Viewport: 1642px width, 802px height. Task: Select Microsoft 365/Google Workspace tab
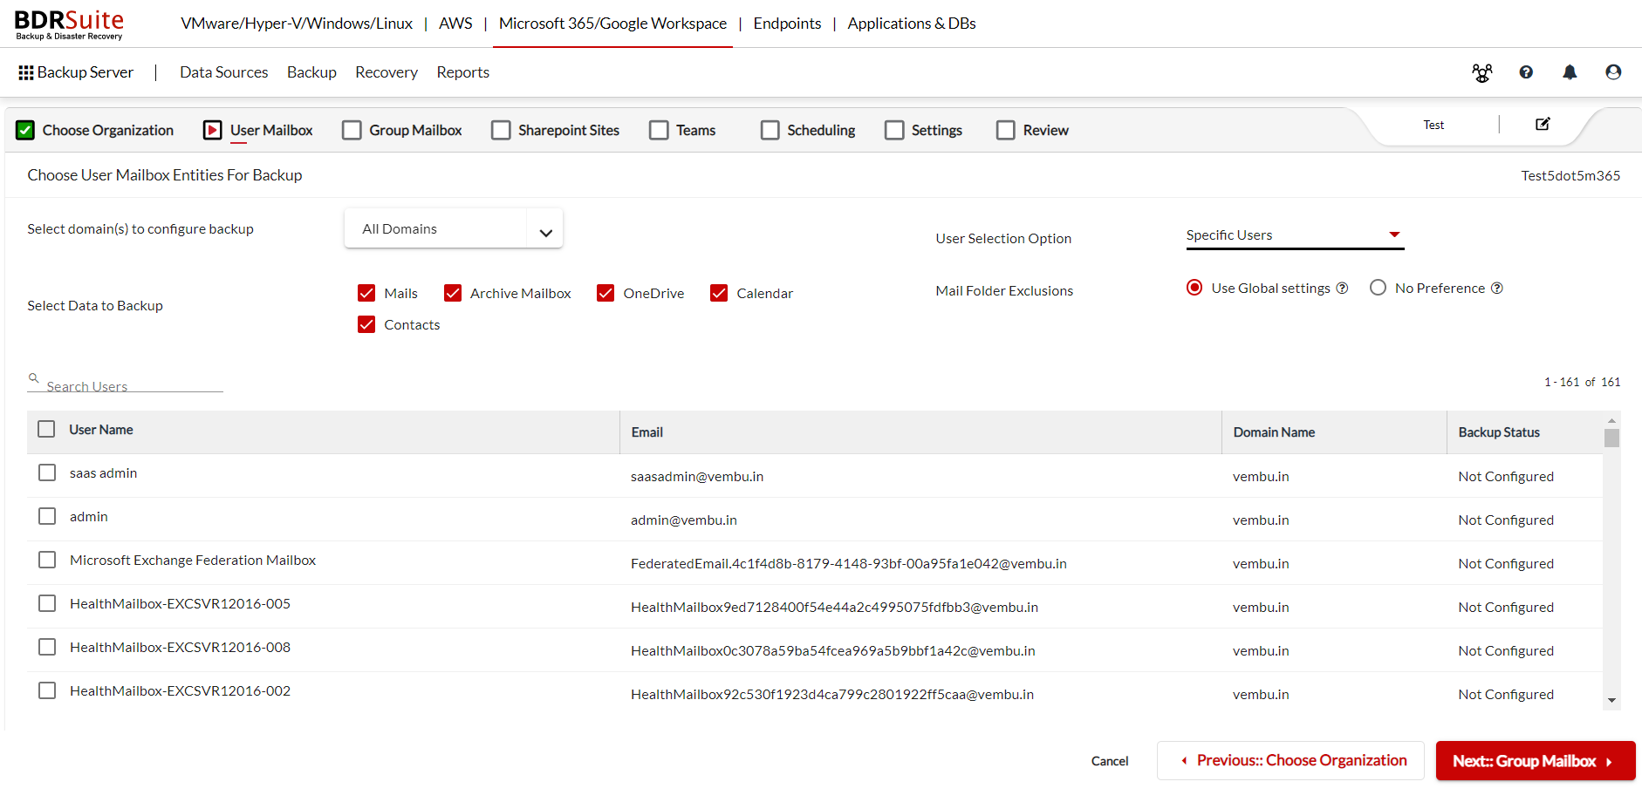(x=612, y=24)
